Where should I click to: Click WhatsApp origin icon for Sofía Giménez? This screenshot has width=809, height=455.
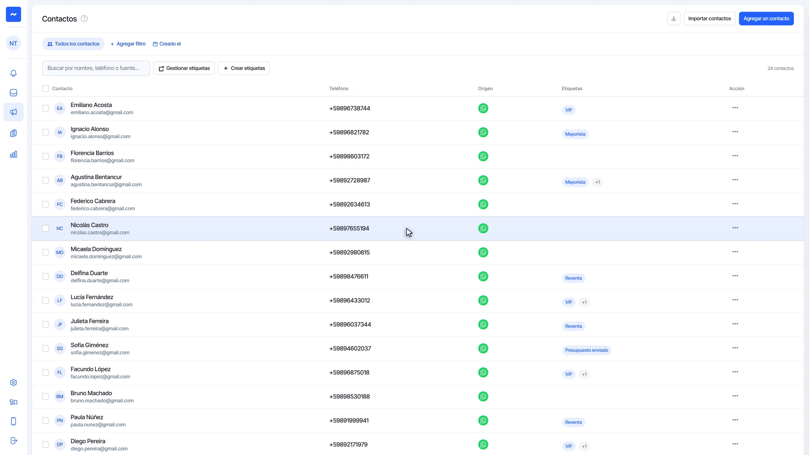(483, 348)
